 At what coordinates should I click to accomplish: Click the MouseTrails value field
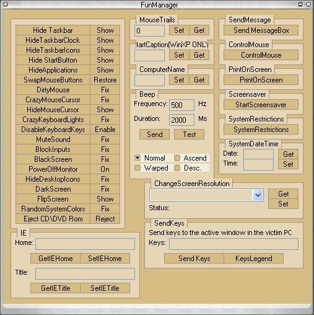click(x=149, y=30)
